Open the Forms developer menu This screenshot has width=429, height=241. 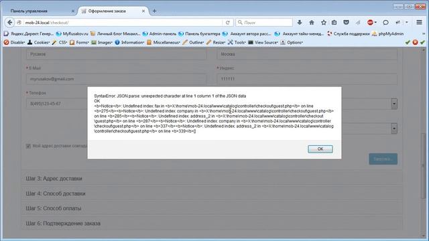point(79,42)
